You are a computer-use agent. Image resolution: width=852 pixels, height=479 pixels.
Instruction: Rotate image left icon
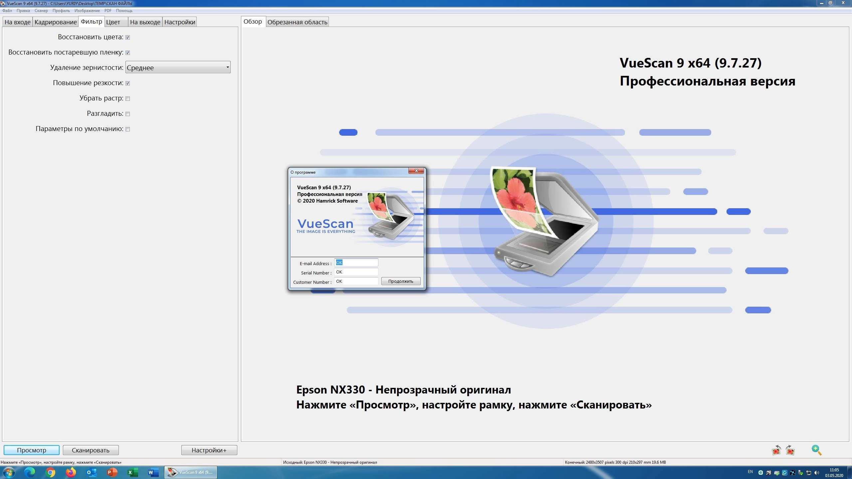point(776,450)
